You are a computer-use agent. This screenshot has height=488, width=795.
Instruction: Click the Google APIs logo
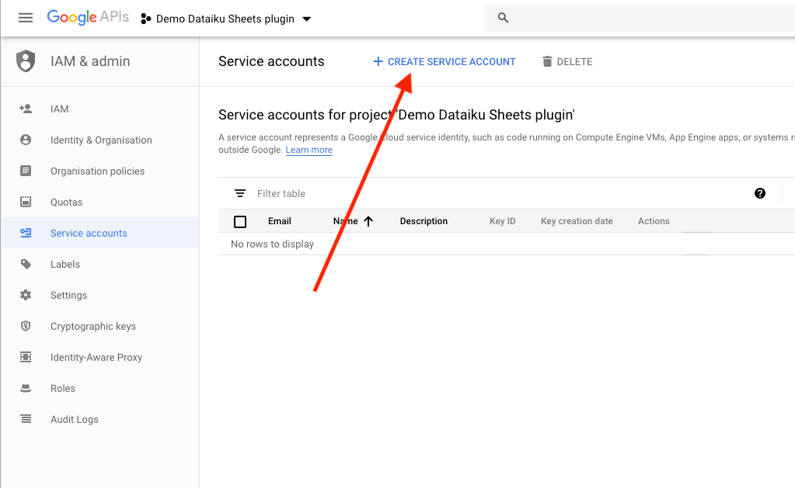click(x=88, y=17)
